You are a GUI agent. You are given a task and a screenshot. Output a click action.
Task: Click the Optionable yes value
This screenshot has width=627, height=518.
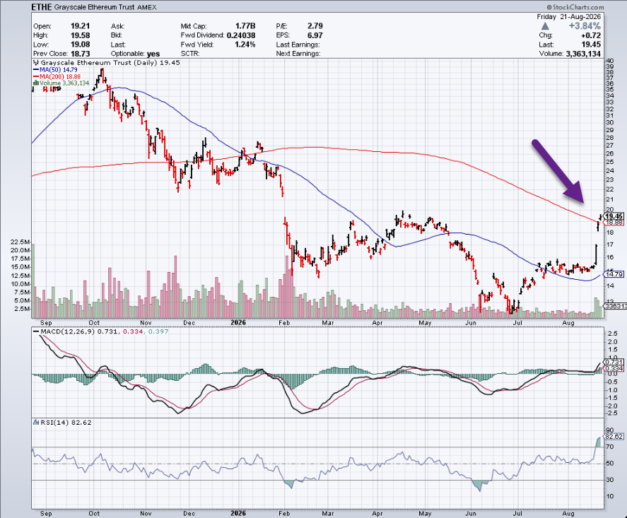pos(153,54)
